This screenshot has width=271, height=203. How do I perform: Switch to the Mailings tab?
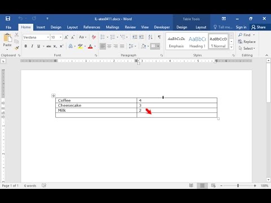112,27
